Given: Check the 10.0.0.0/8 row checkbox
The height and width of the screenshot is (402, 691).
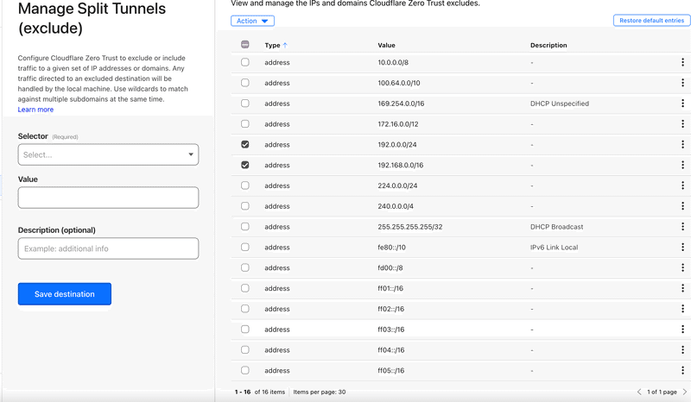Looking at the screenshot, I should 245,62.
